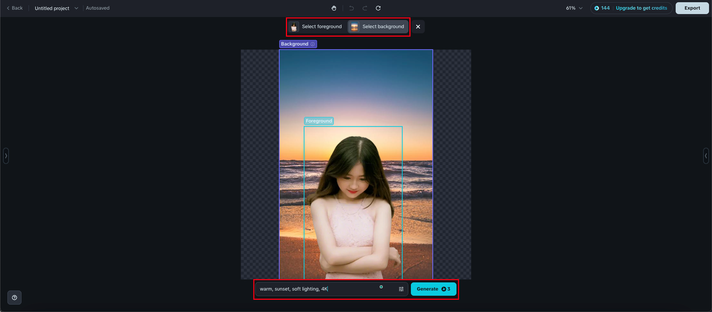Click the 144 credits counter
The image size is (712, 312).
coord(602,8)
